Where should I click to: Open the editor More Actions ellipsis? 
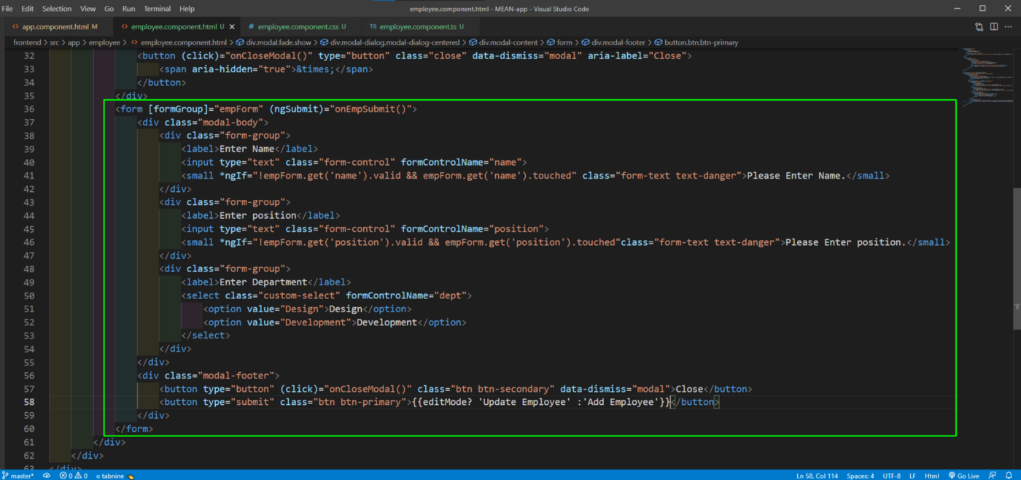(1009, 27)
